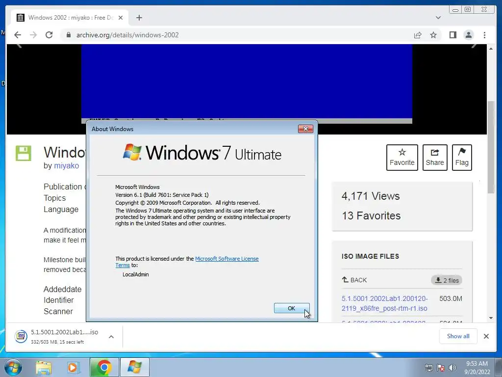Open Windows Media Player from taskbar
Image resolution: width=502 pixels, height=377 pixels.
[74, 367]
